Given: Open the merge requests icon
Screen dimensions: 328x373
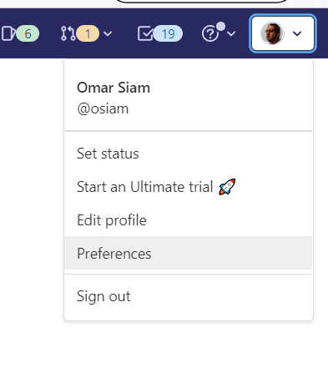Looking at the screenshot, I should coord(68,33).
